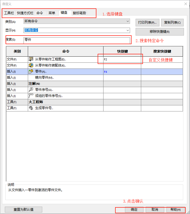Click the 打印列表 button

click(147, 23)
